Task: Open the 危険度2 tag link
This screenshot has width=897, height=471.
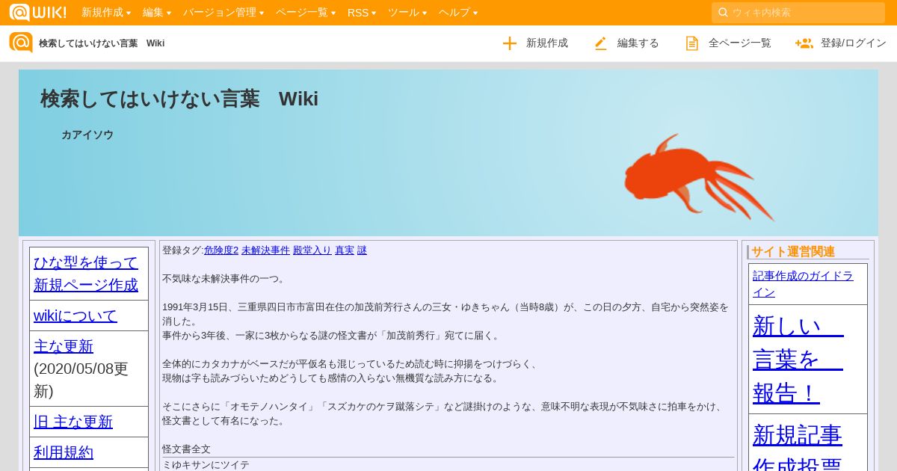Action: 221,250
